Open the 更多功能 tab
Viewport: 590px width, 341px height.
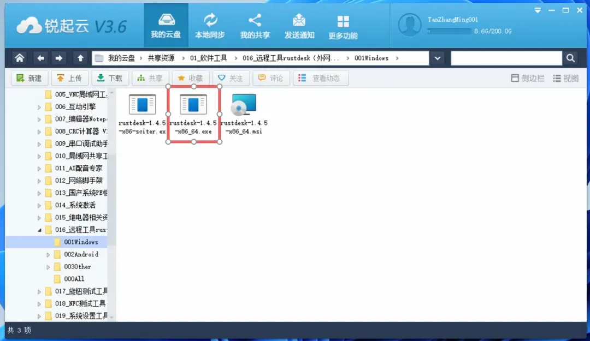[343, 26]
